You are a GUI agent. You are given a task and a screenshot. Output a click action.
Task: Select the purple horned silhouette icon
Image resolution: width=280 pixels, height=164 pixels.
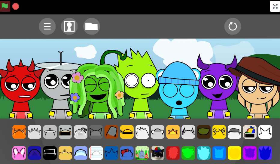pos(250,153)
